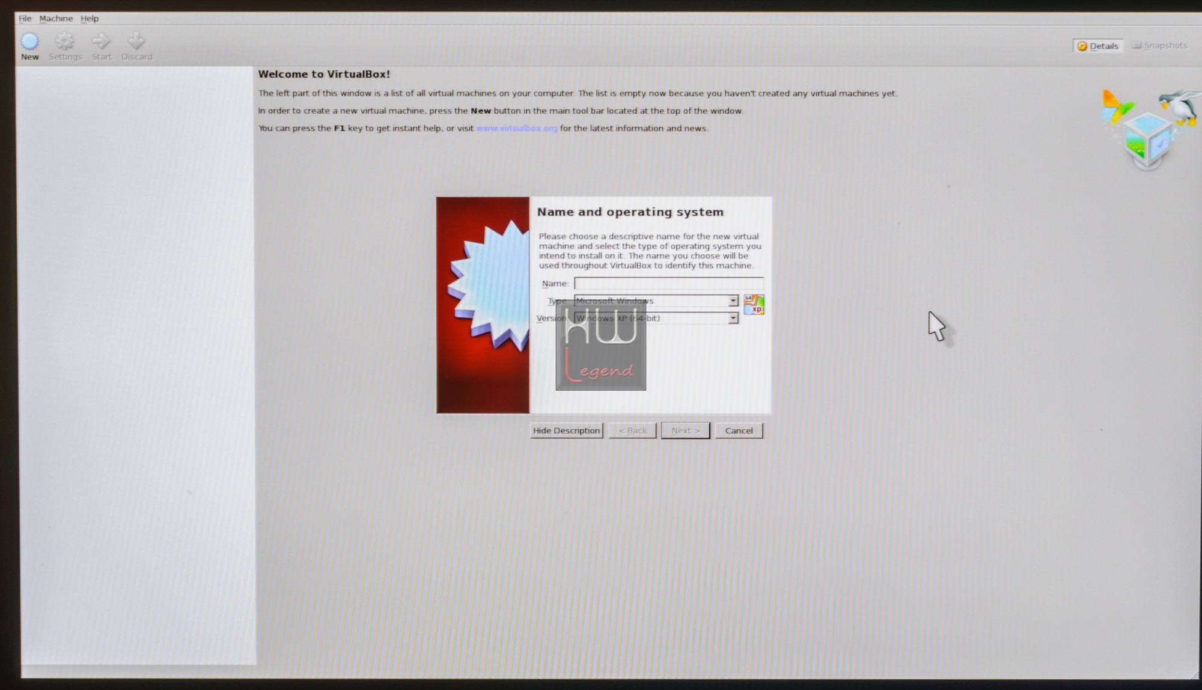The width and height of the screenshot is (1202, 690).
Task: Open the www.virtualbox.org link
Action: (517, 128)
